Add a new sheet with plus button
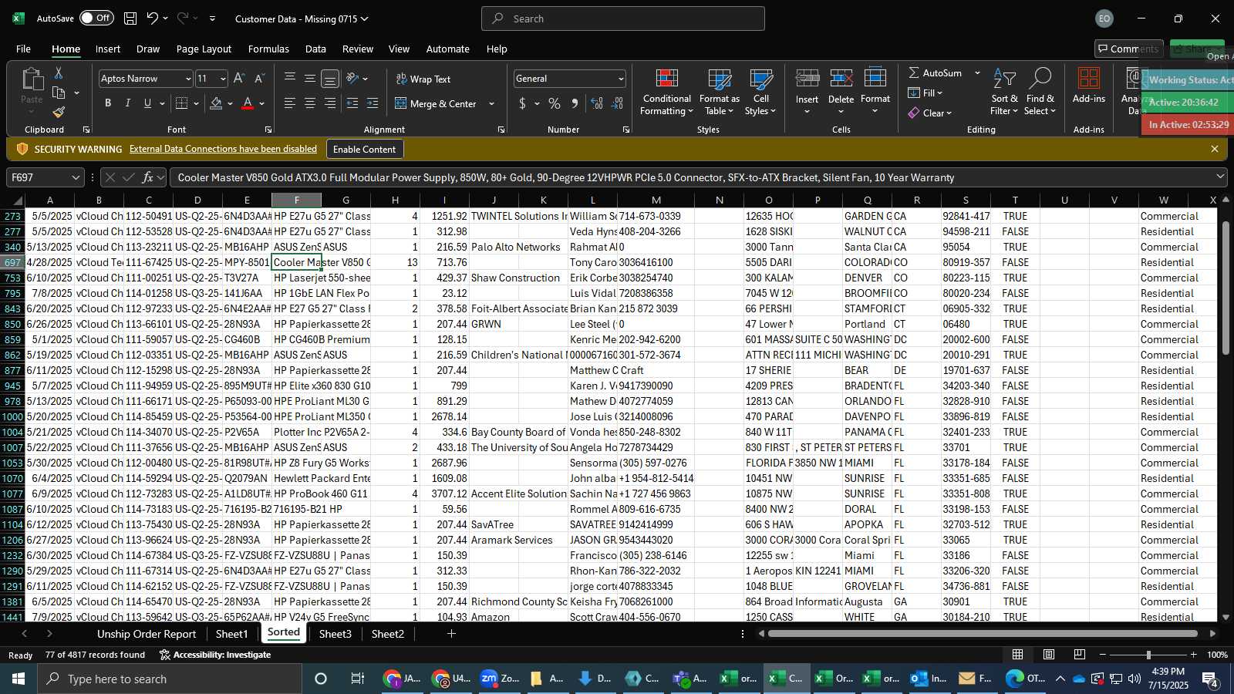Screen dimensions: 1234x694 pos(451,634)
